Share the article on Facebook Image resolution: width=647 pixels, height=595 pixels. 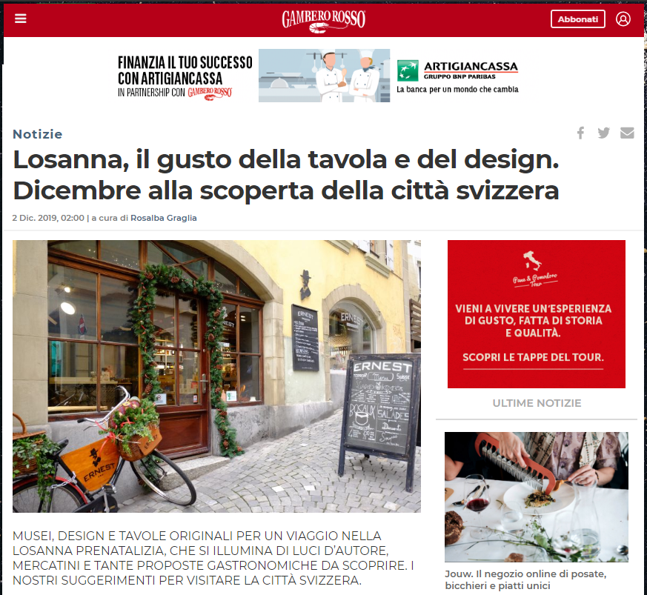pyautogui.click(x=580, y=133)
